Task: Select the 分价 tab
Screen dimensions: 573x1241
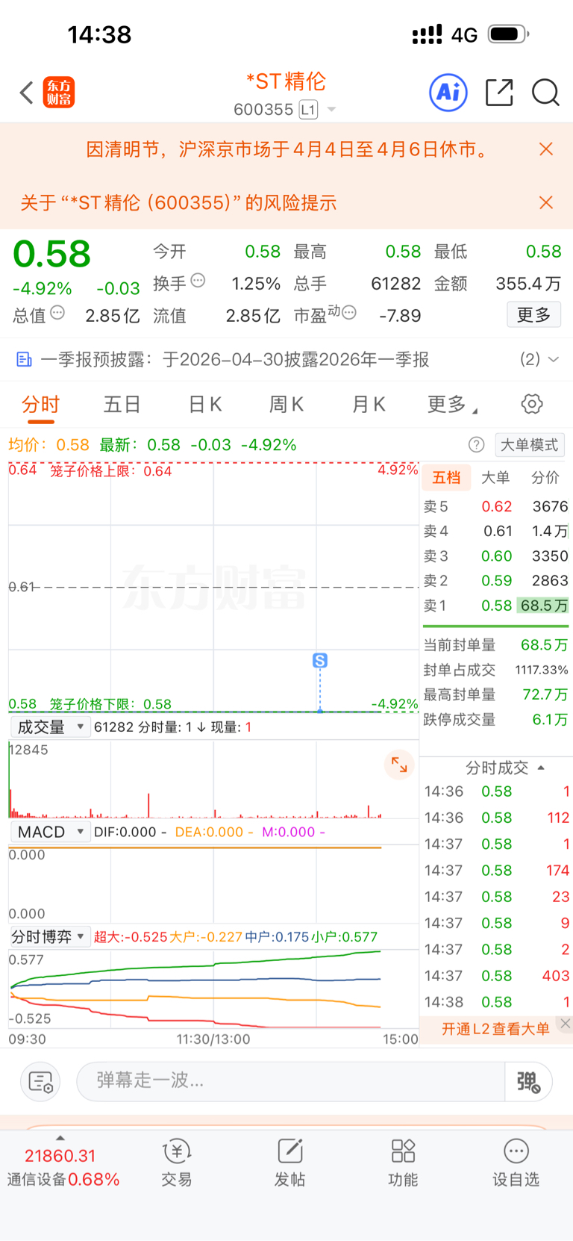Action: [x=545, y=478]
